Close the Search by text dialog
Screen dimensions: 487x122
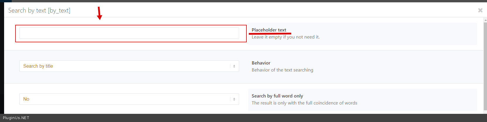pos(480,10)
